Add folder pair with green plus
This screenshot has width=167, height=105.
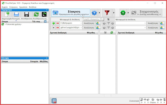[x=53, y=23]
